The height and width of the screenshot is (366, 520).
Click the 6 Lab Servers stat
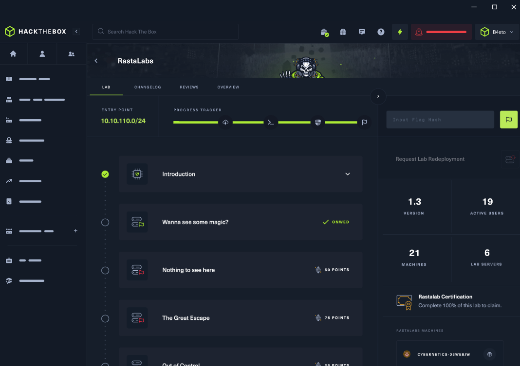click(486, 257)
